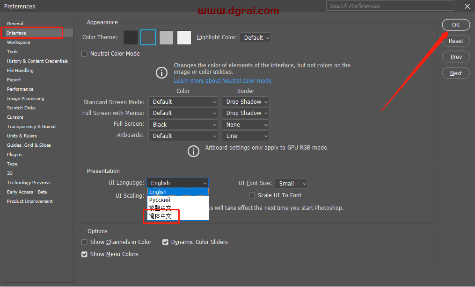Go to previous page with Prev
The height and width of the screenshot is (287, 475).
coord(456,57)
